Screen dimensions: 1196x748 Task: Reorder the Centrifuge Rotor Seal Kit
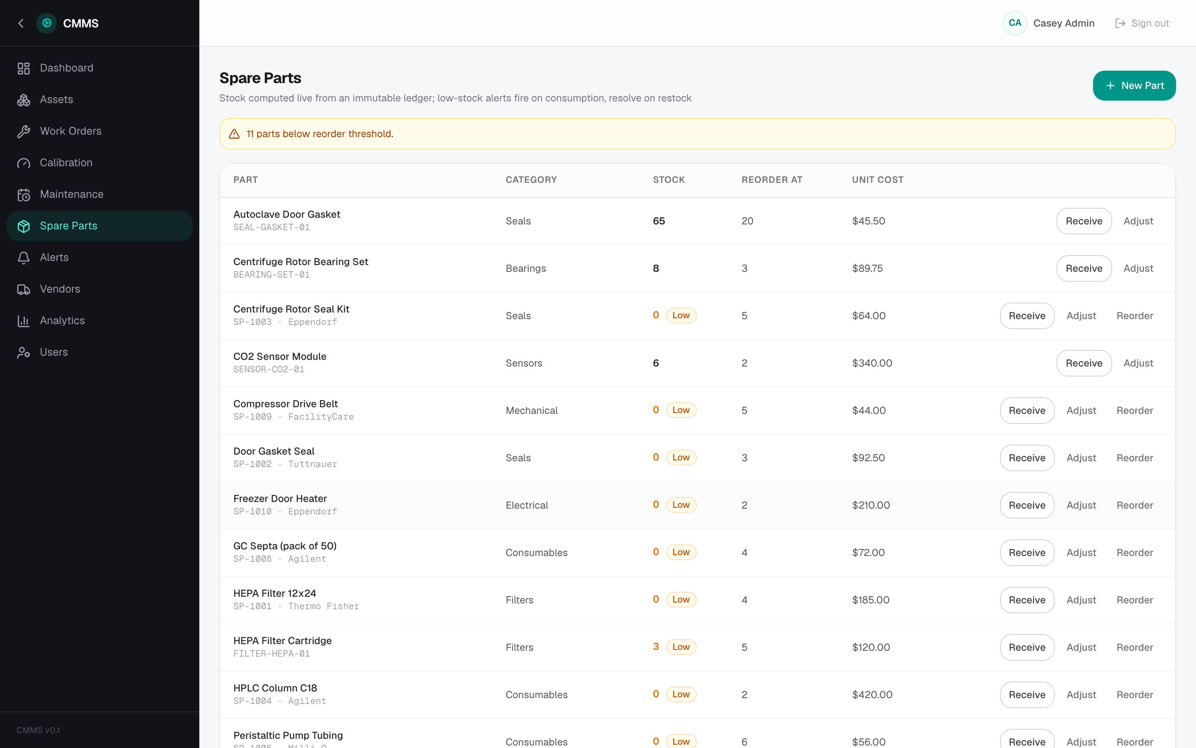(x=1135, y=316)
